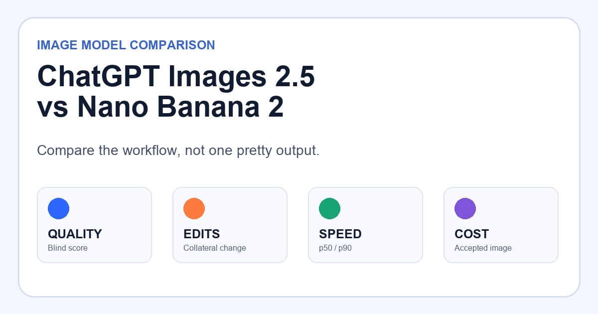598x314 pixels.
Task: Select the QUALITY heading text
Action: [75, 234]
